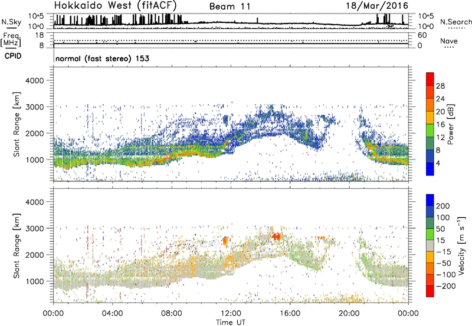Click the '08:00' time axis tick
Screen dimensions: 472x326
[x=172, y=314]
